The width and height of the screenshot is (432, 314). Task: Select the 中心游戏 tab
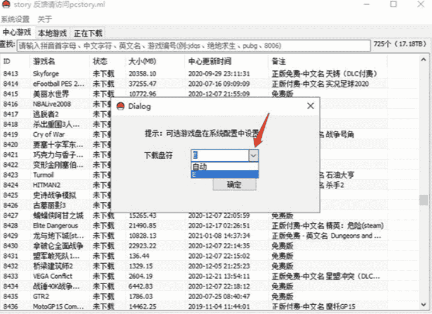pos(17,32)
